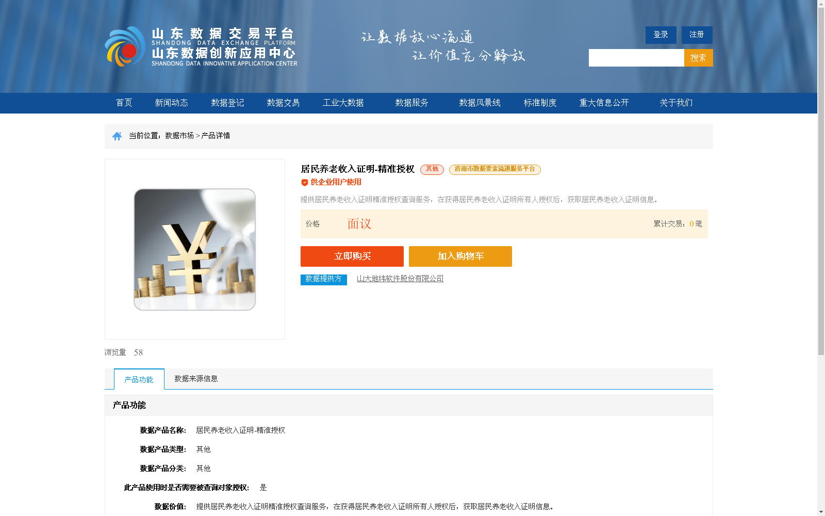Image resolution: width=825 pixels, height=516 pixels.
Task: Open the 数据登记 menu item
Action: click(x=227, y=103)
